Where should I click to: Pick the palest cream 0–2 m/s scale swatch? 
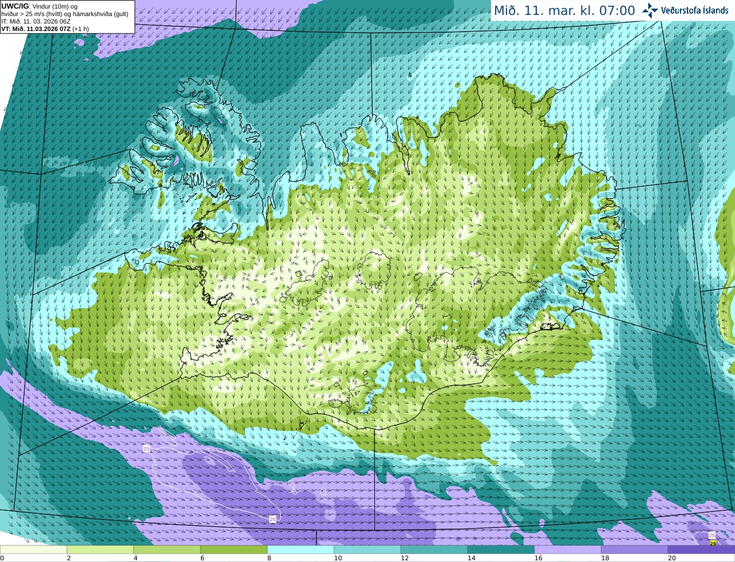[33, 550]
